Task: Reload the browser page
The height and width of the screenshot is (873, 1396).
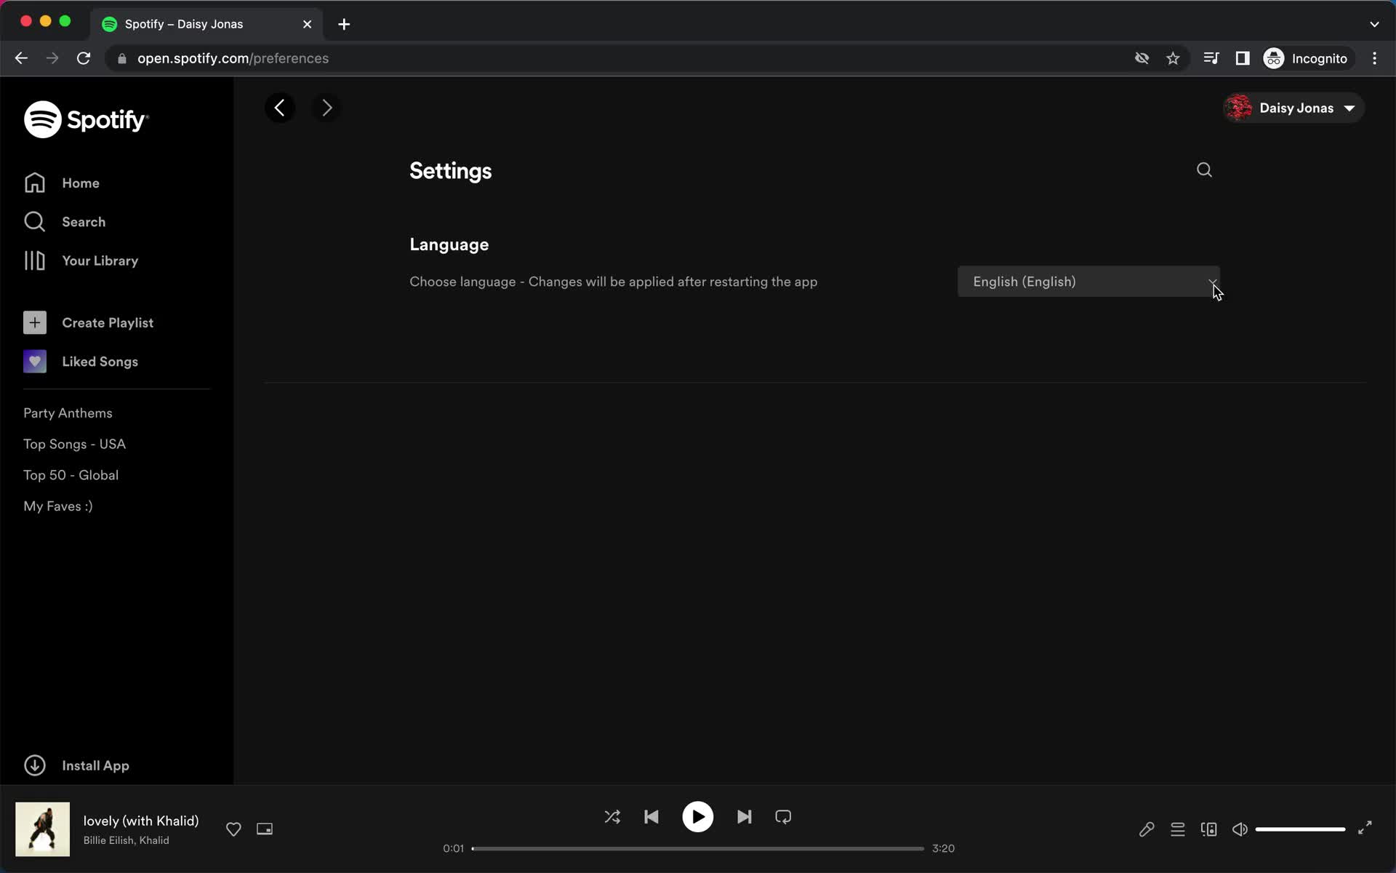Action: [x=84, y=58]
